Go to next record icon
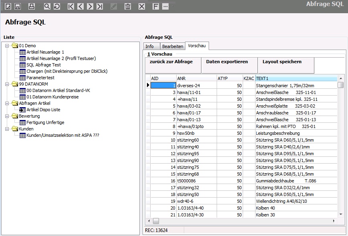The image size is (348, 236). 90,6
